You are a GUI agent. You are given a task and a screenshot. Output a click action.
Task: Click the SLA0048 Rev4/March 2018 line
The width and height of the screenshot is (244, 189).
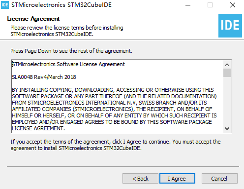pos(44,77)
